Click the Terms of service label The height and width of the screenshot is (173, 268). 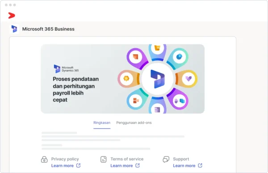click(127, 159)
